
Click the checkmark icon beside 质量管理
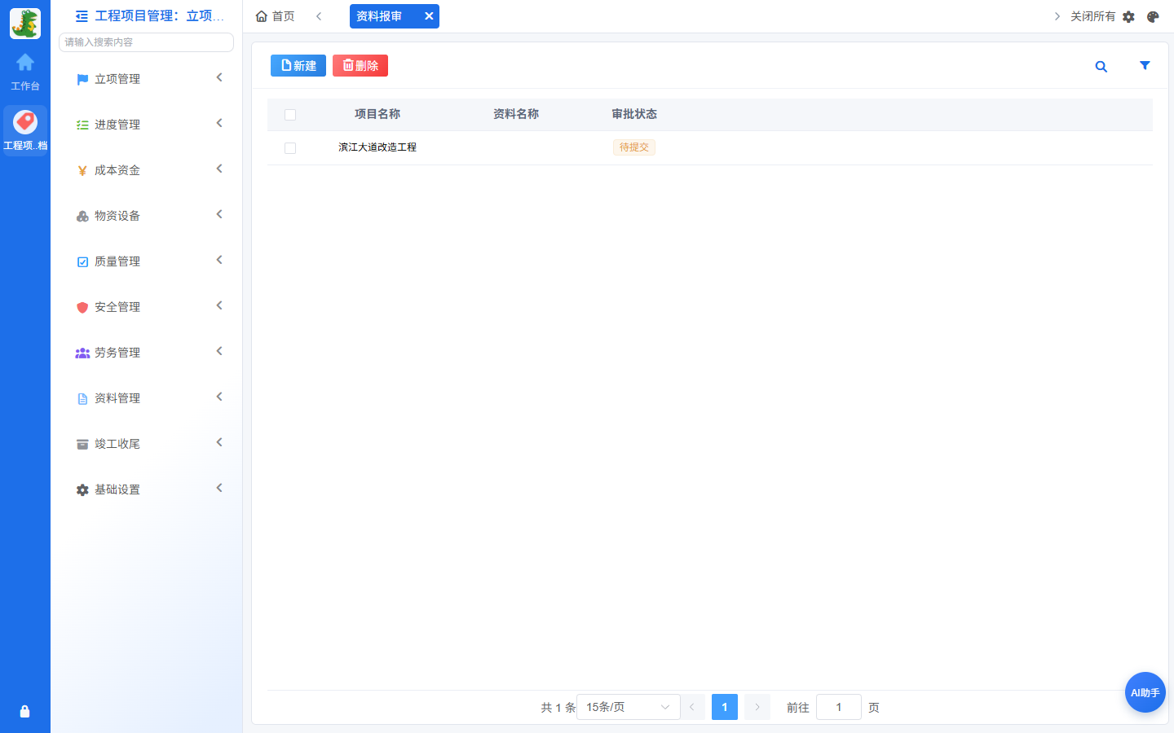point(82,262)
